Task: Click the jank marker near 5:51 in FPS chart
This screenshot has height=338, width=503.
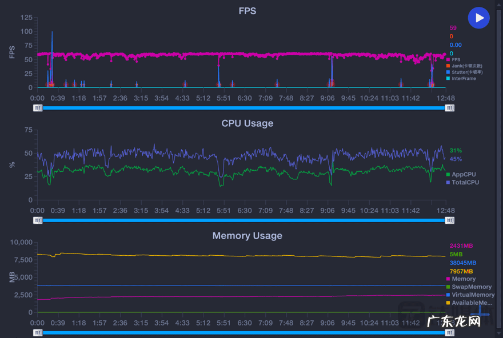Action: tap(219, 84)
